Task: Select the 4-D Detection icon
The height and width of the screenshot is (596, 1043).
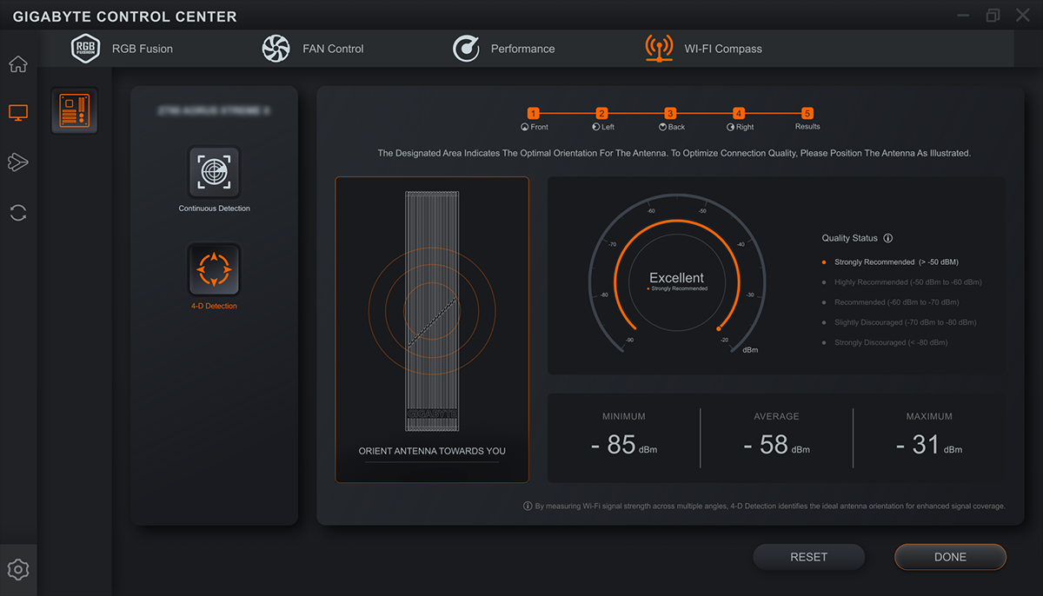Action: pos(214,270)
